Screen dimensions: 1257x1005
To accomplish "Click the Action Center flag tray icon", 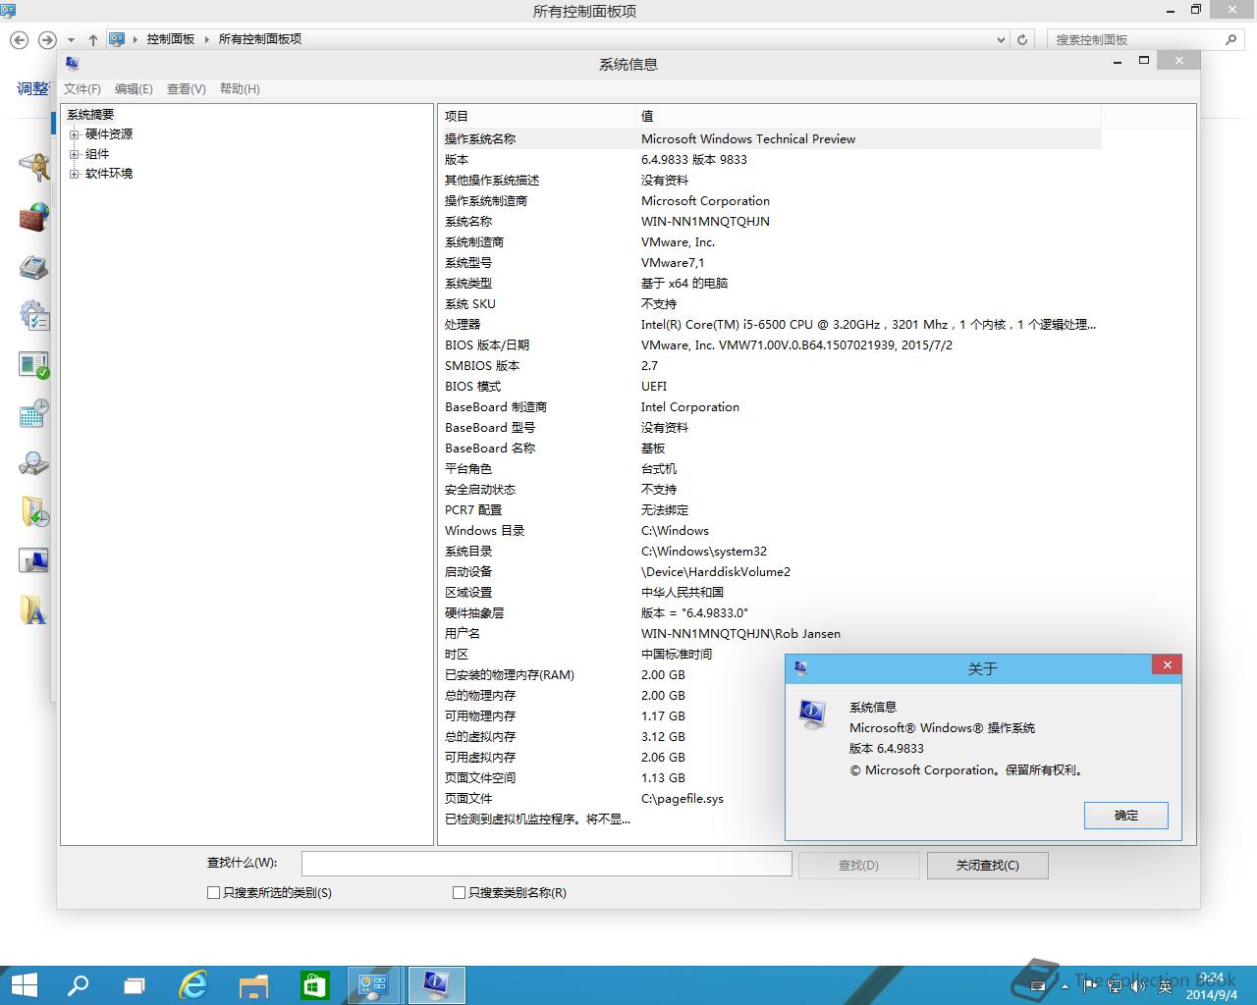I will [1090, 985].
